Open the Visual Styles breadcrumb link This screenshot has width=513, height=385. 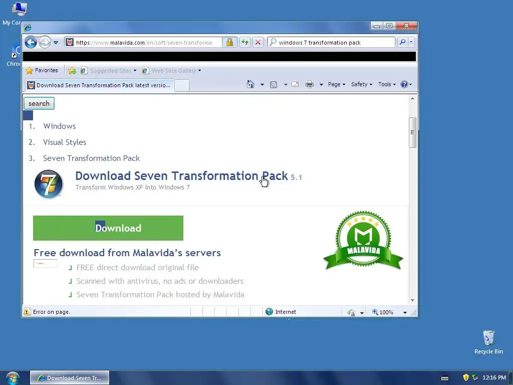point(65,142)
